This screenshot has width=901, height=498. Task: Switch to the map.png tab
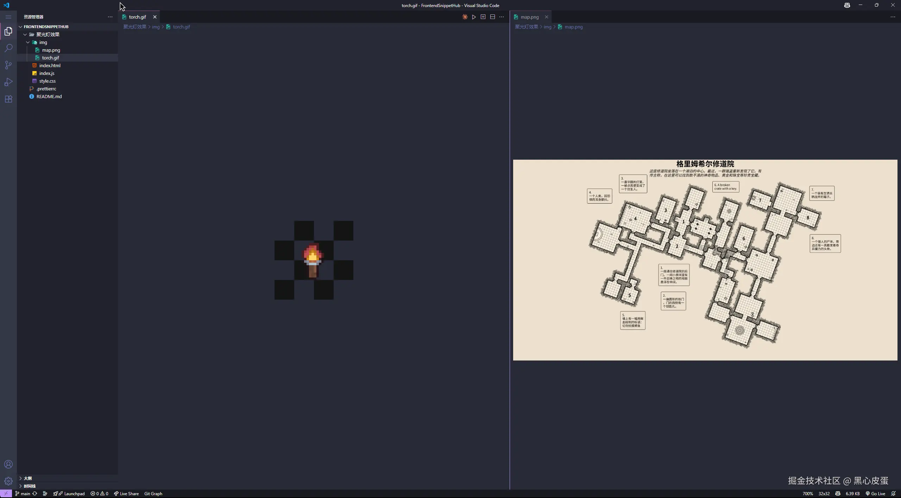click(x=529, y=17)
